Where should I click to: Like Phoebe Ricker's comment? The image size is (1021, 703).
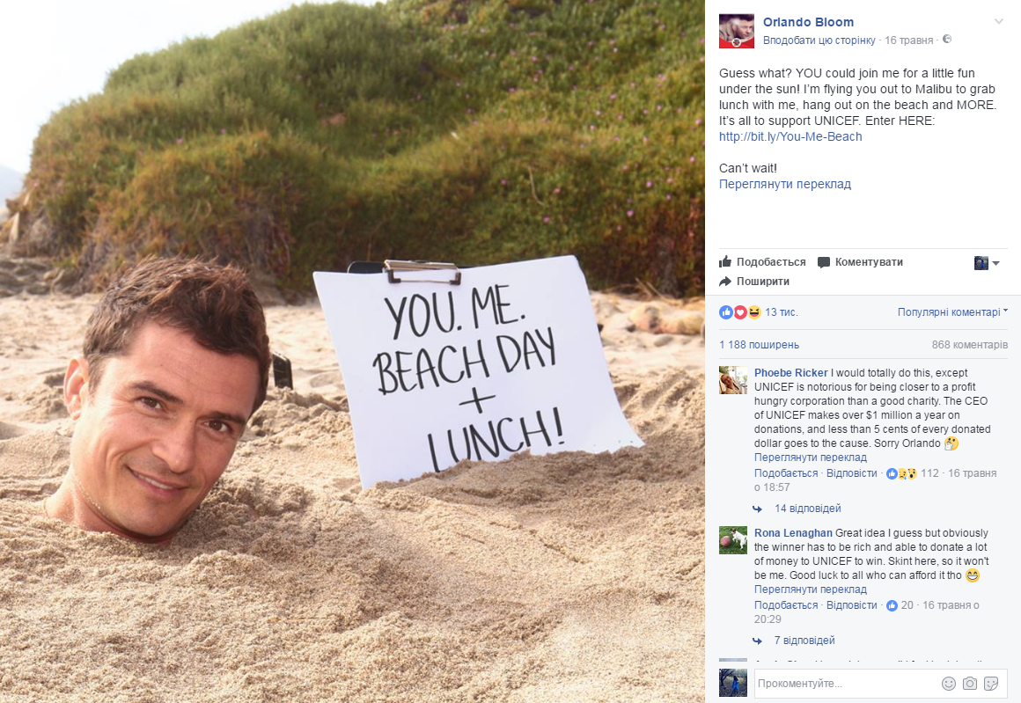click(x=786, y=473)
